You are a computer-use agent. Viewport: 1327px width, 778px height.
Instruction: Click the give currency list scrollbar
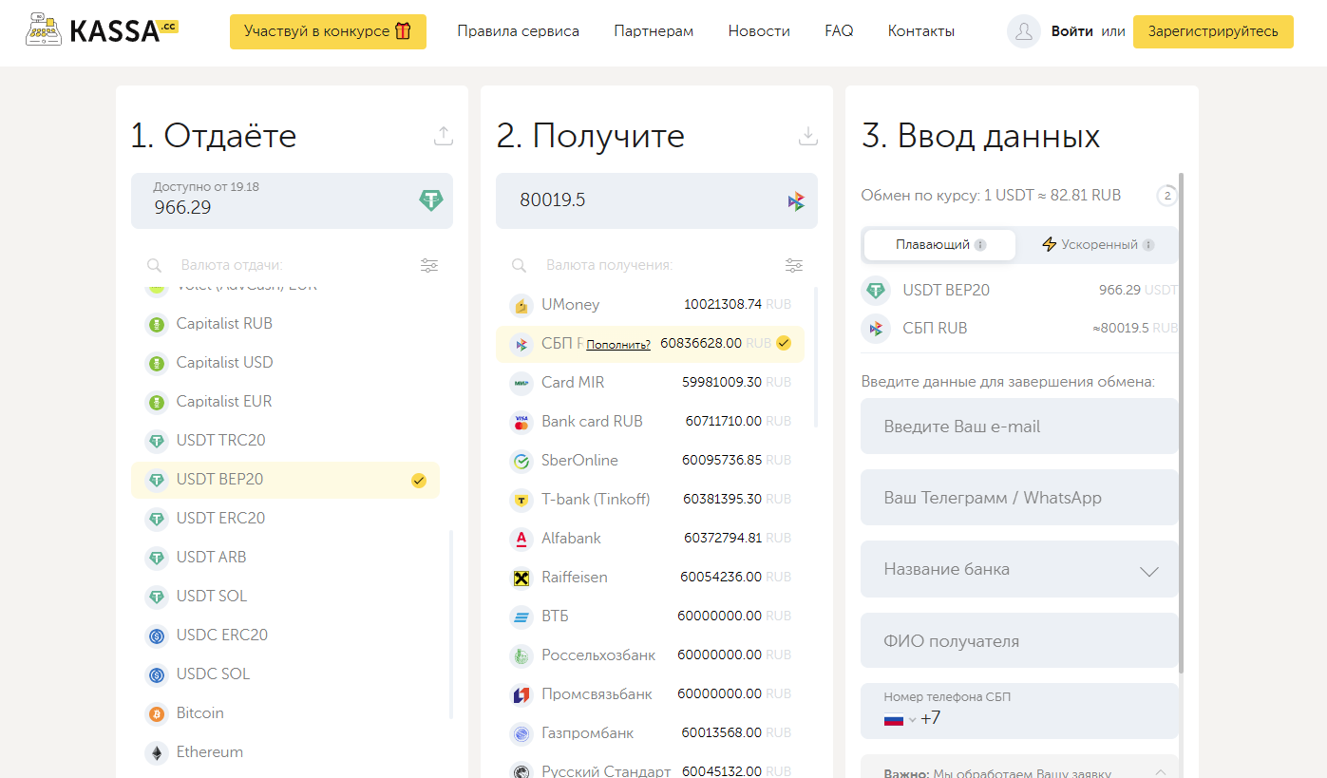point(451,624)
